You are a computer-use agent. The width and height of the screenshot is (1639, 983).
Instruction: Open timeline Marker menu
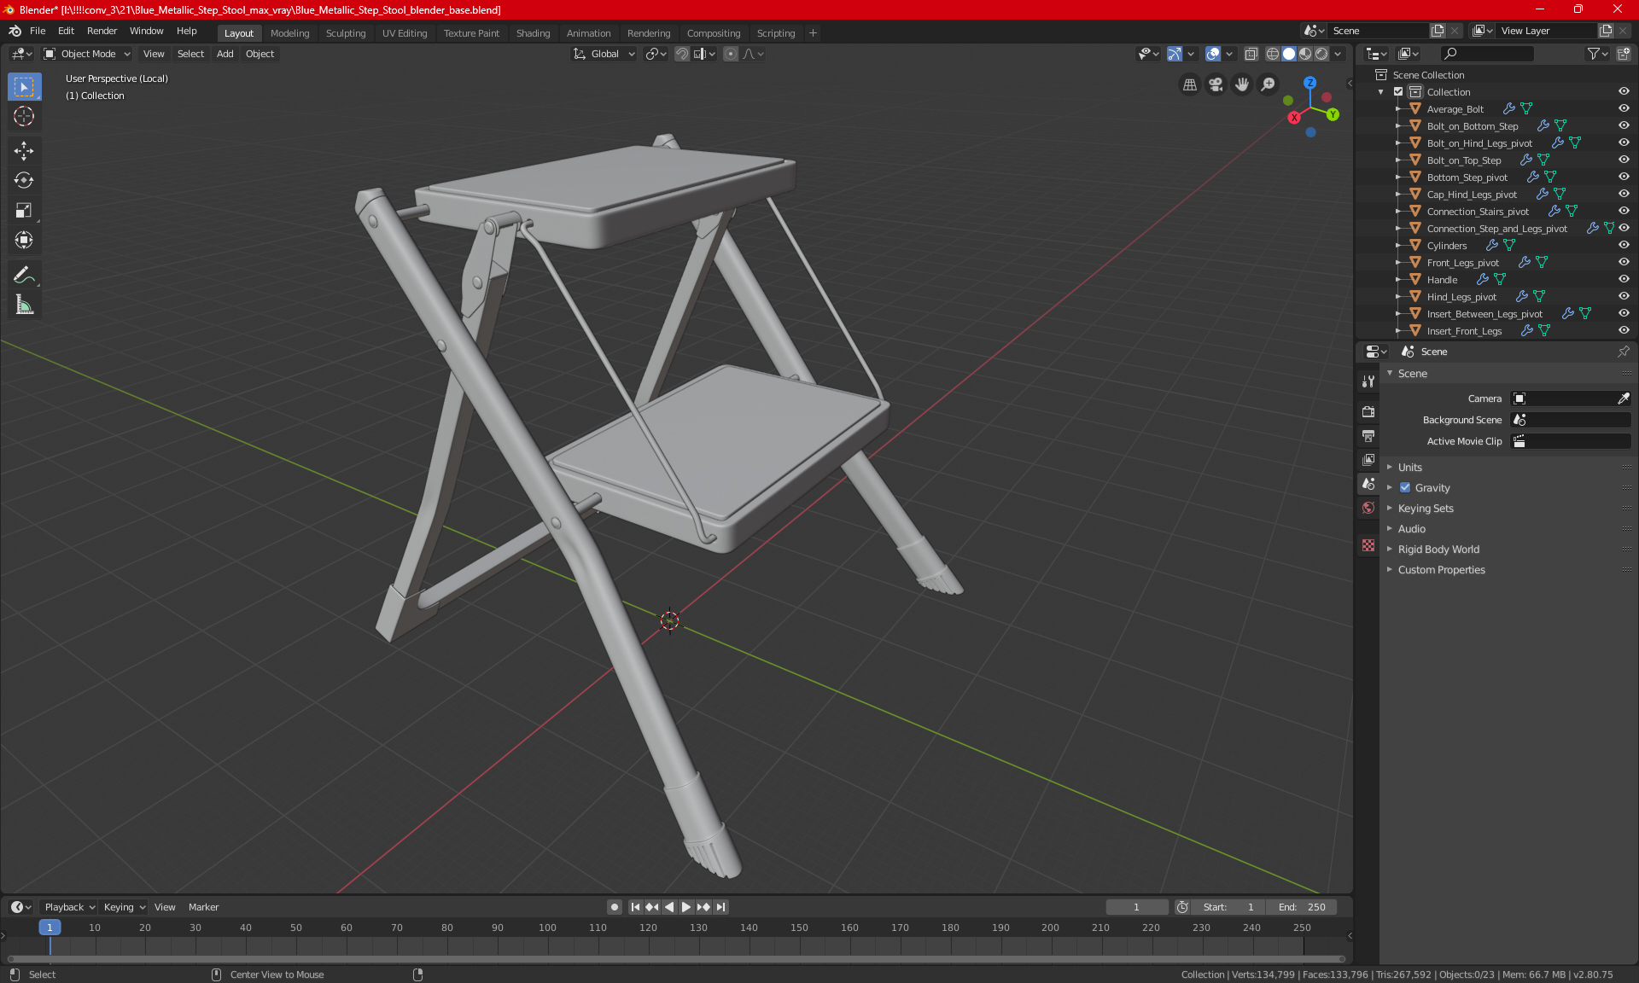(204, 907)
